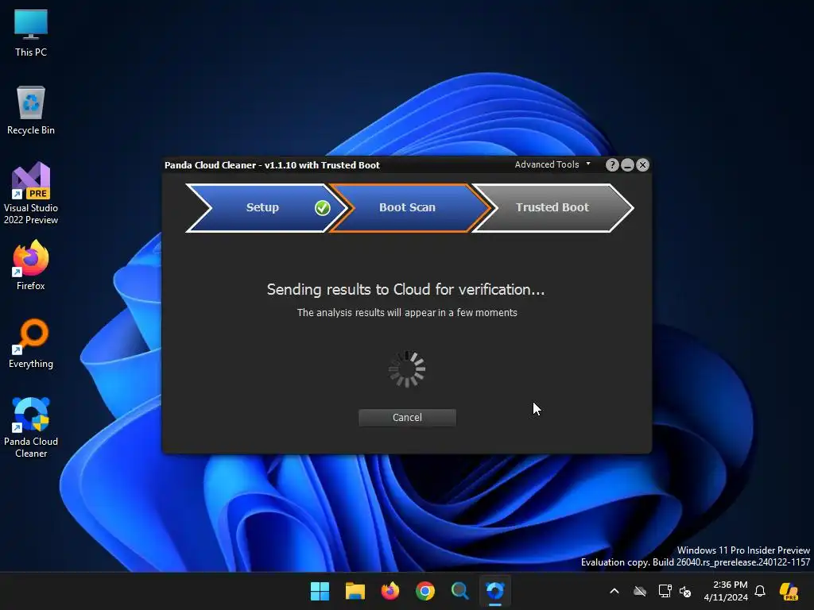Select the Trusted Boot step arrow
Screen dimensions: 814x610
553,207
